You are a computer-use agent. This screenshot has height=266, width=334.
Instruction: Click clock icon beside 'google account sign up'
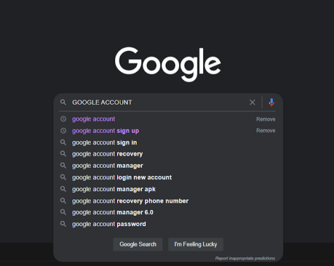[x=63, y=130]
